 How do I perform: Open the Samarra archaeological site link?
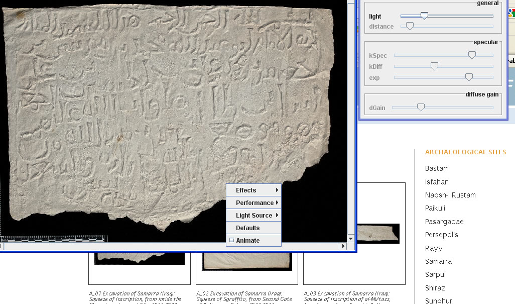pyautogui.click(x=438, y=261)
